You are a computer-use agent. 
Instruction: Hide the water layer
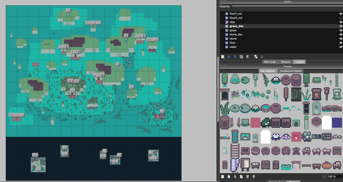point(341,47)
